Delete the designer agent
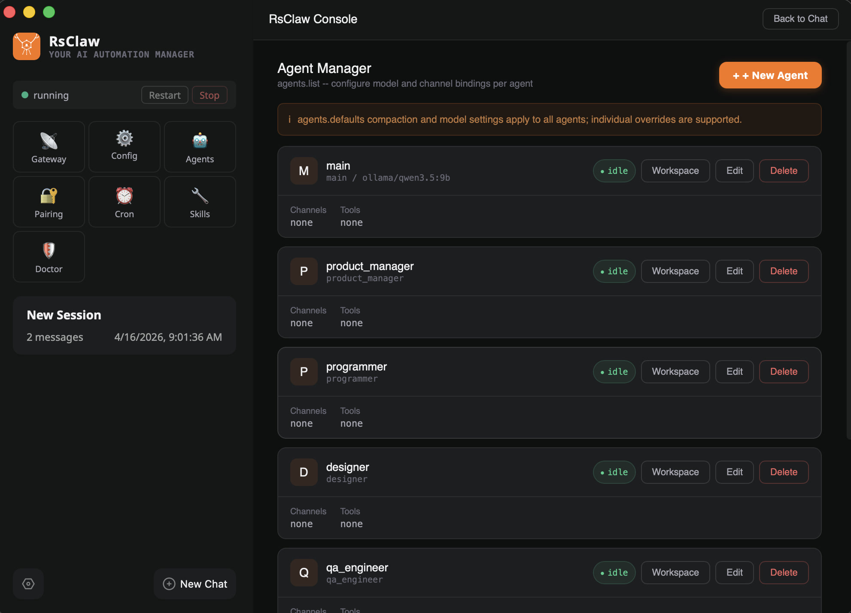The height and width of the screenshot is (613, 851). pos(784,472)
